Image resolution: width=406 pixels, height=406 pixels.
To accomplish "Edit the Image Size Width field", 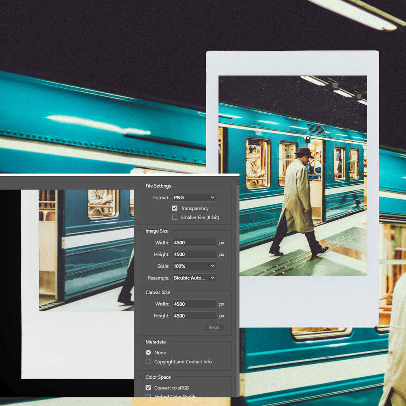I will point(194,242).
